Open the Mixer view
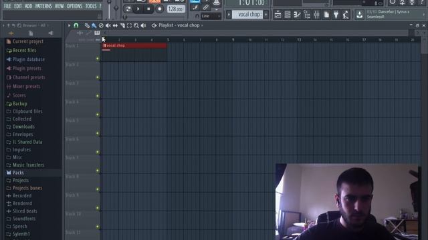 (x=316, y=15)
